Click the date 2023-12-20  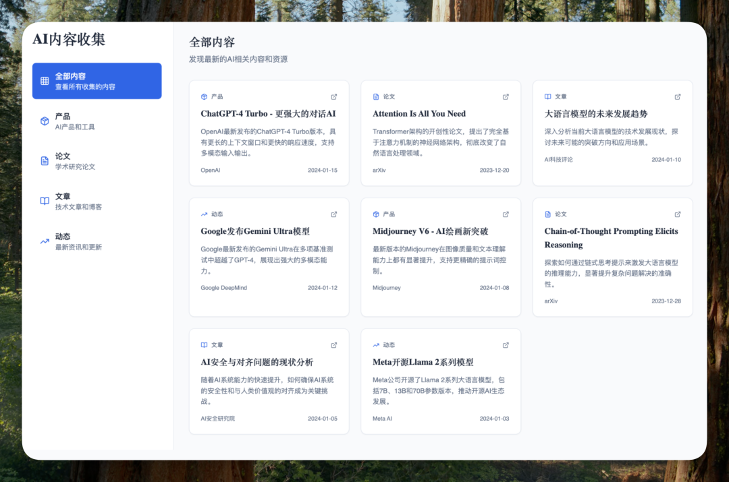tap(494, 171)
